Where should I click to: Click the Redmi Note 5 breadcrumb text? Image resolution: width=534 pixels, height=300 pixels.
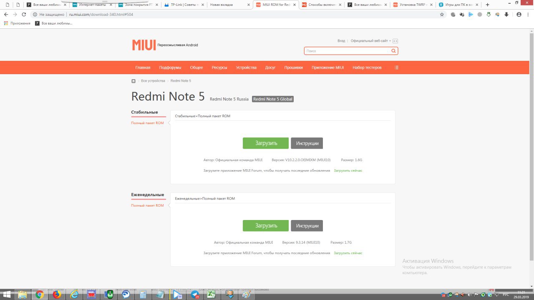point(181,81)
